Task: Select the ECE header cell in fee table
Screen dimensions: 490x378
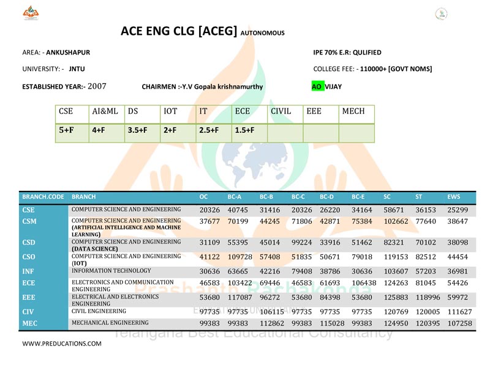Action: click(x=249, y=114)
